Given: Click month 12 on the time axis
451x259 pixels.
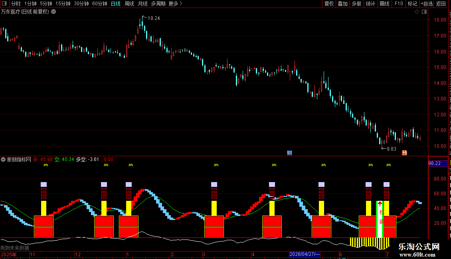Looking at the screenshot, I should [78, 254].
